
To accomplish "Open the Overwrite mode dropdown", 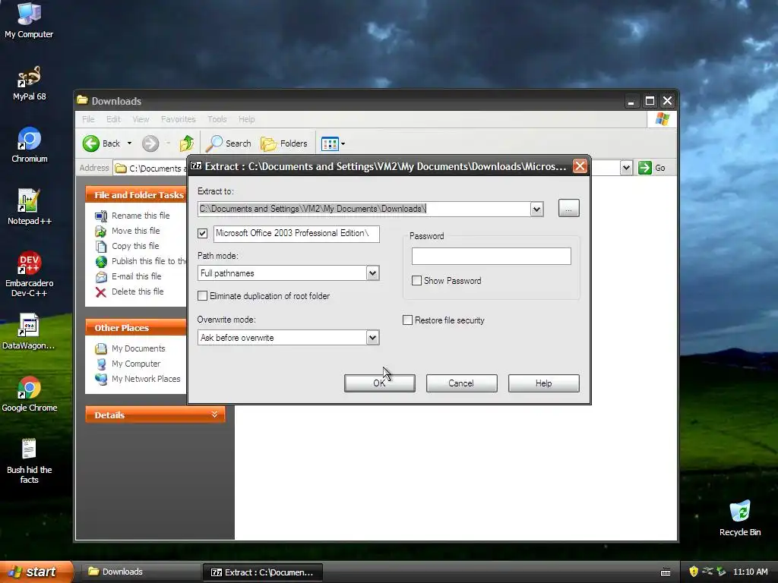I will [372, 338].
